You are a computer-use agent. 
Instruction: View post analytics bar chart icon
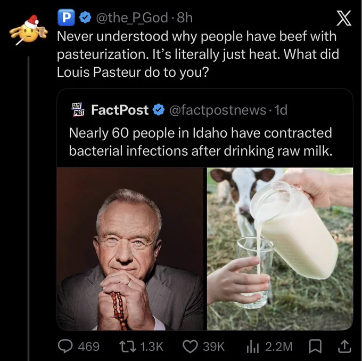click(x=252, y=347)
